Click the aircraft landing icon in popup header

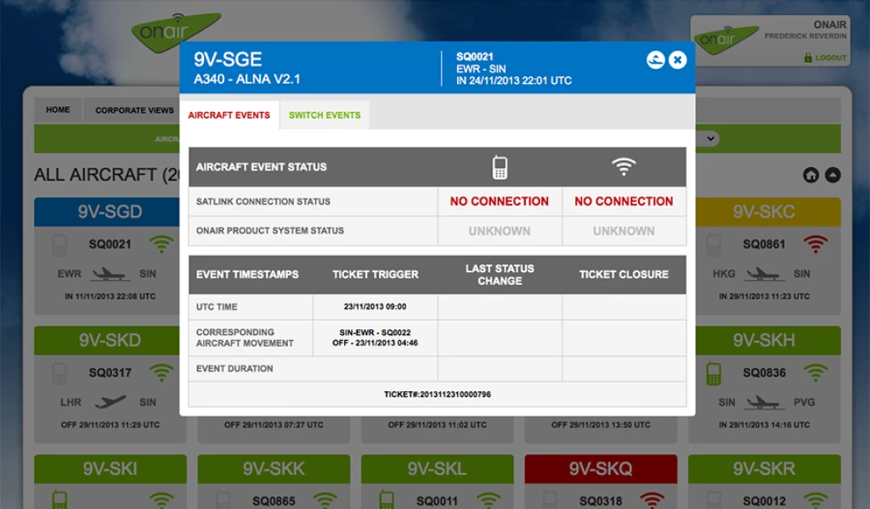click(655, 59)
